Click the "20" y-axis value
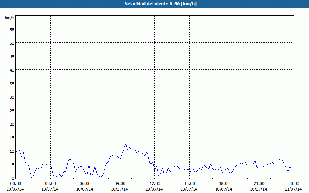Screen dimensions: 309x193 coord(12,124)
